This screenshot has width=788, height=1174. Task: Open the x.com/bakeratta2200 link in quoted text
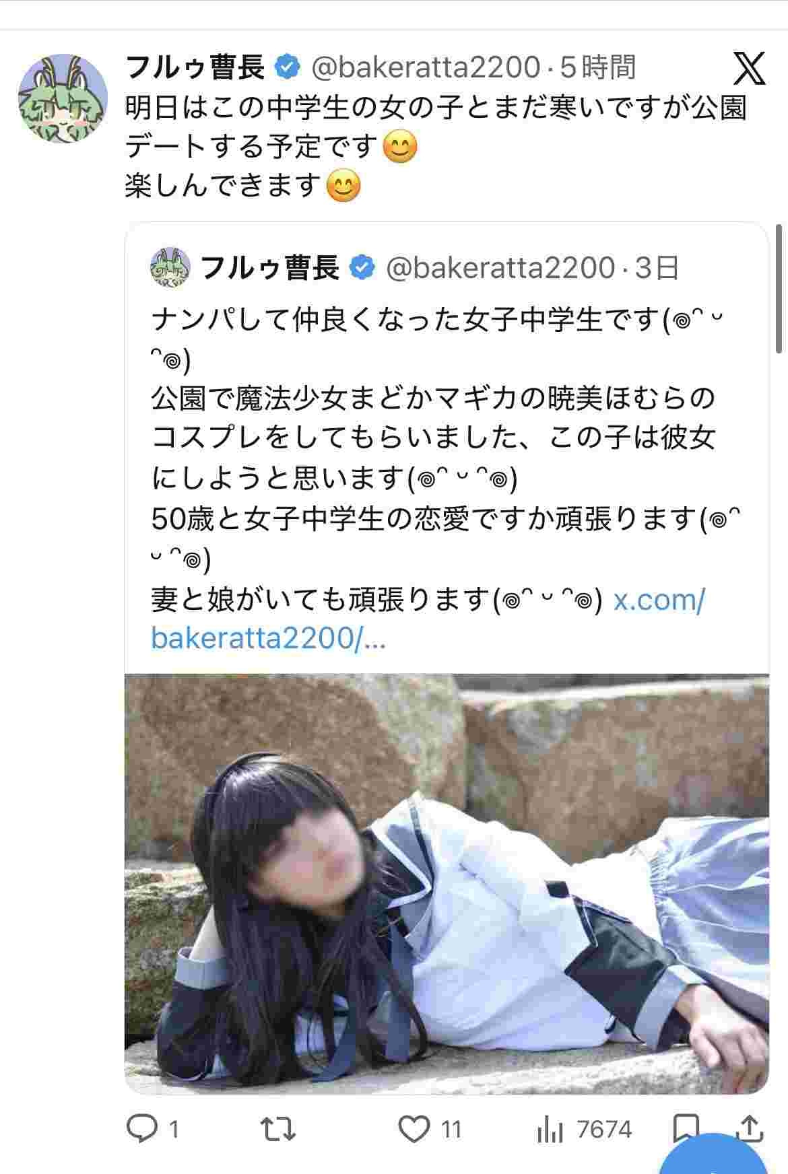[428, 619]
